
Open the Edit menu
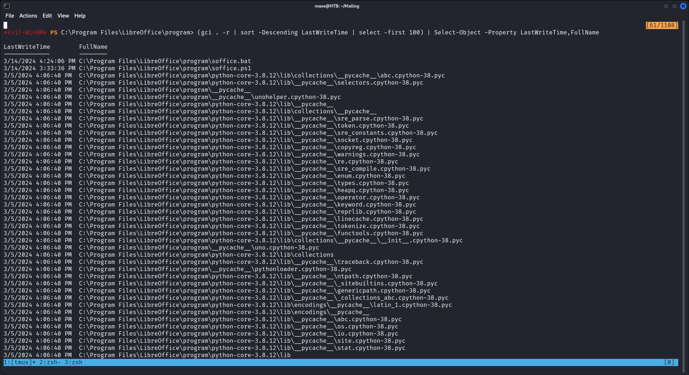point(47,16)
